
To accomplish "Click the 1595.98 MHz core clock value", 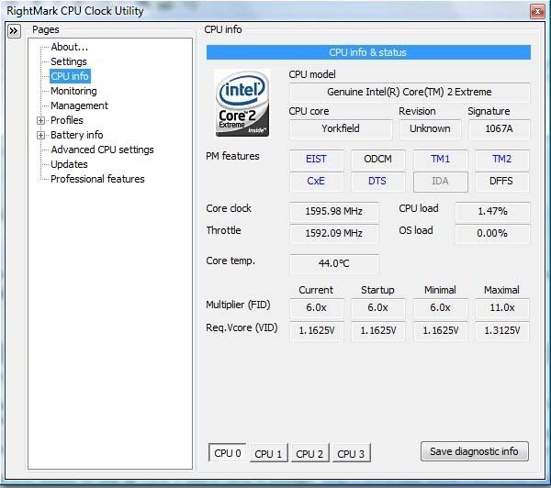I will (334, 212).
